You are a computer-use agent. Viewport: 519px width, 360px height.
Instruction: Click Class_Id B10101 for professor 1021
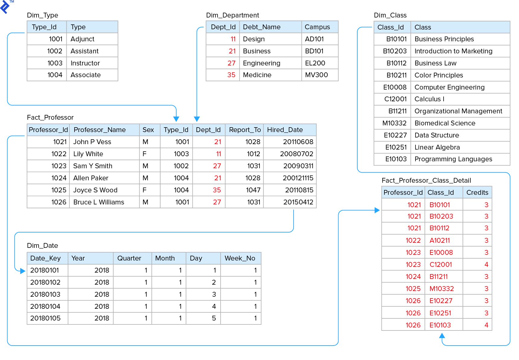[439, 204]
